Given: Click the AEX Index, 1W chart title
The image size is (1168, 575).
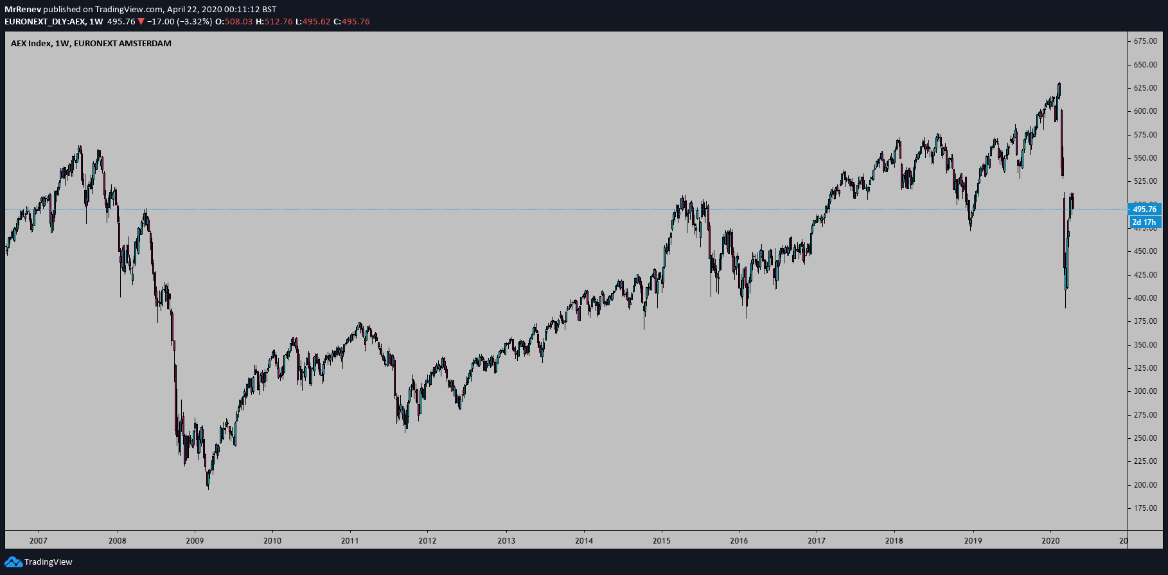Looking at the screenshot, I should (91, 44).
